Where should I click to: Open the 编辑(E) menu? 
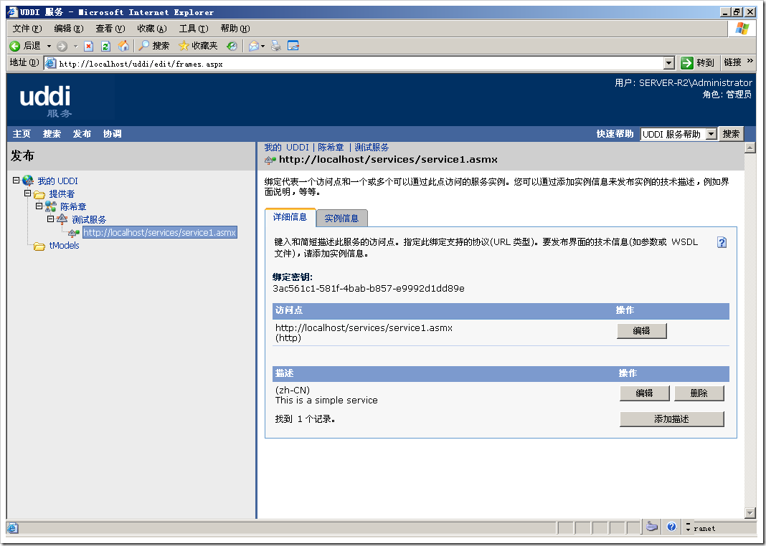tap(69, 28)
